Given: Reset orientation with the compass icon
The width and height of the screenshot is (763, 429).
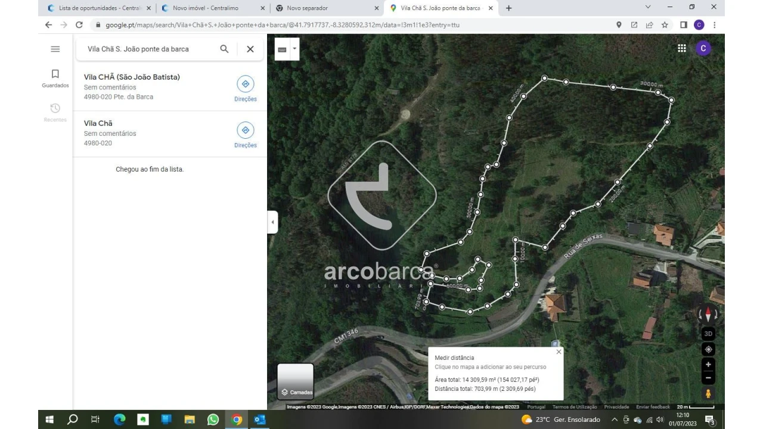Looking at the screenshot, I should (708, 313).
